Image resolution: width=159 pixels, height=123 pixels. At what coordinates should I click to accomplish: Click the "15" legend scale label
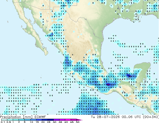pyautogui.click(x=37, y=122)
